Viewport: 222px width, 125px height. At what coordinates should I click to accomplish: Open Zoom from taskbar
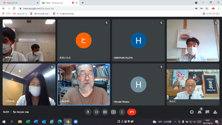[x=76, y=122]
